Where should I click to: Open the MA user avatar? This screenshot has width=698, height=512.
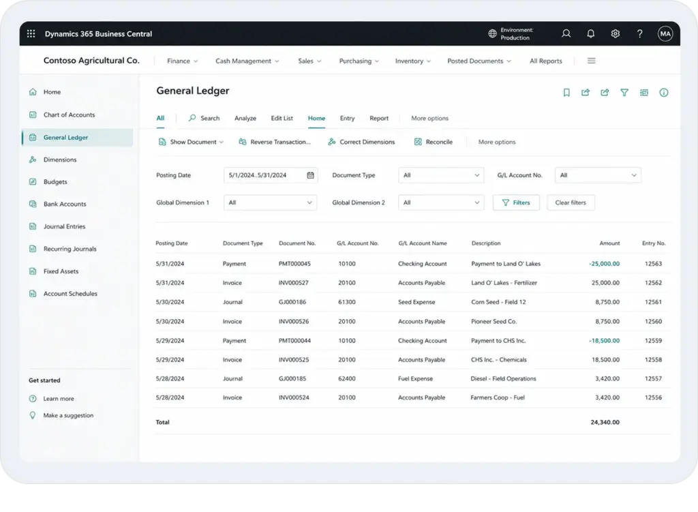pos(665,34)
